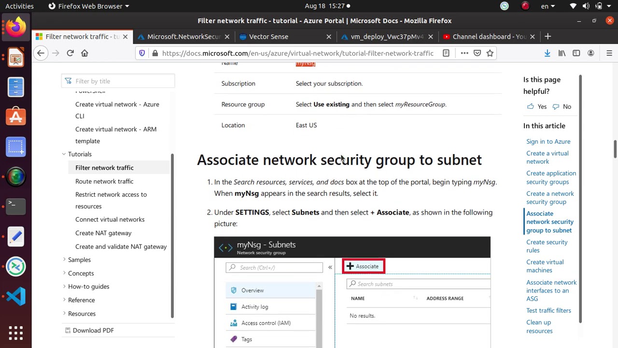Toggle reader view icon in the address bar
The height and width of the screenshot is (348, 618).
(446, 53)
